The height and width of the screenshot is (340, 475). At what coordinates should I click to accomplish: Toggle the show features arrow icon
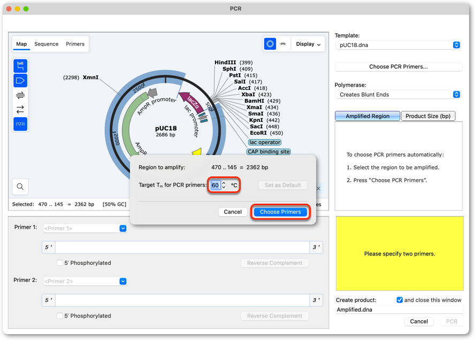click(20, 81)
